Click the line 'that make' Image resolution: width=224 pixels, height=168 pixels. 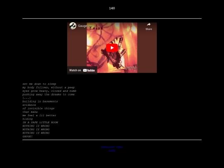(x=30, y=112)
